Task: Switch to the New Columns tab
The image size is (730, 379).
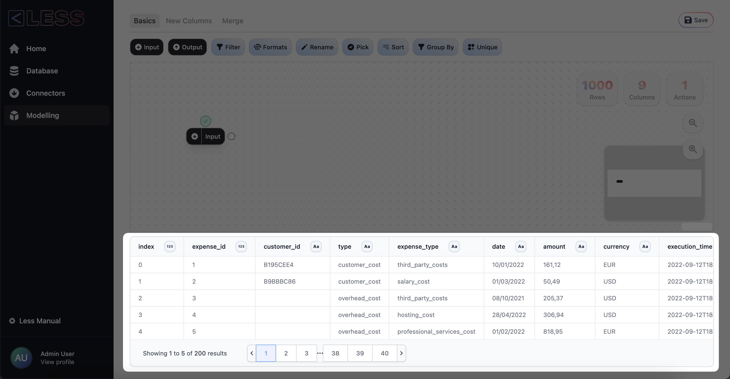Action: tap(189, 21)
